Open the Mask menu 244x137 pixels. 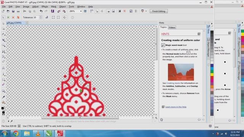click(53, 7)
